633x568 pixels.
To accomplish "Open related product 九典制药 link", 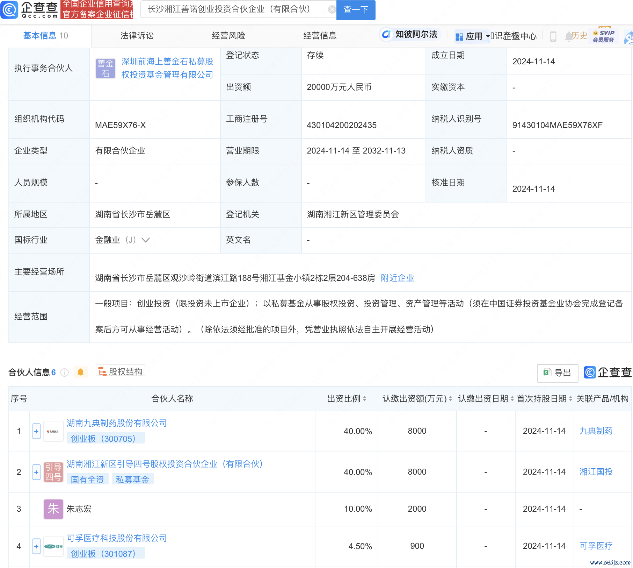I will (x=596, y=431).
